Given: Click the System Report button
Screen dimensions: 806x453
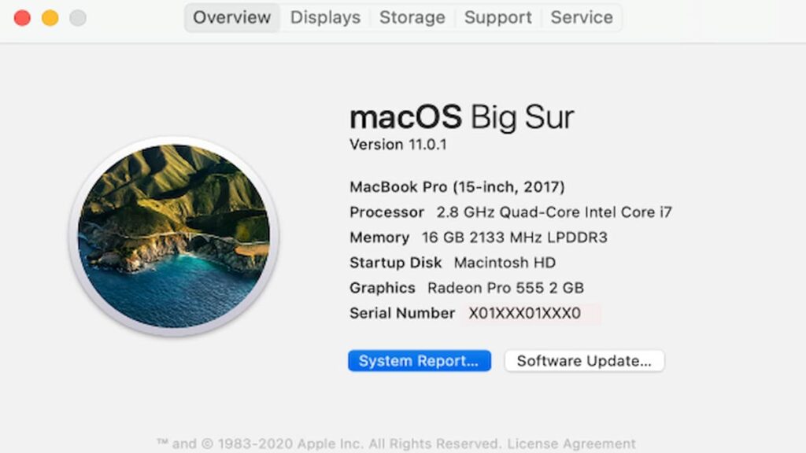Looking at the screenshot, I should [420, 360].
